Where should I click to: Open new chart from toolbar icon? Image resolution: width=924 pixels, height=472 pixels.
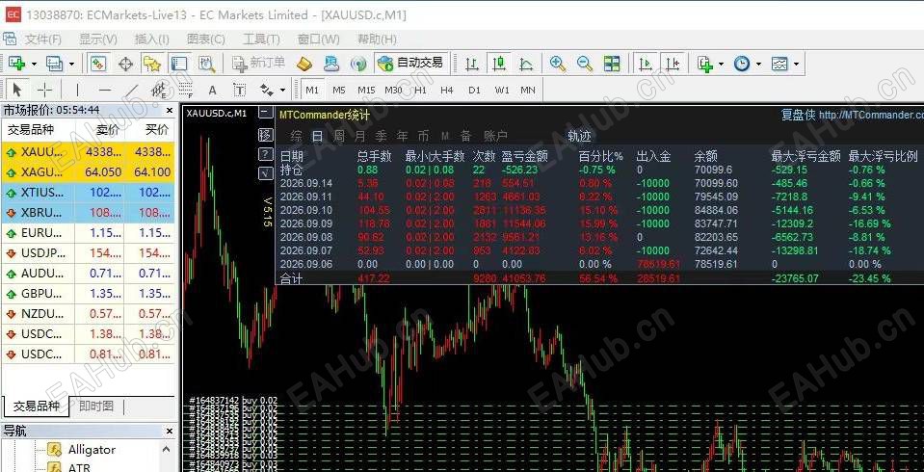(x=17, y=64)
